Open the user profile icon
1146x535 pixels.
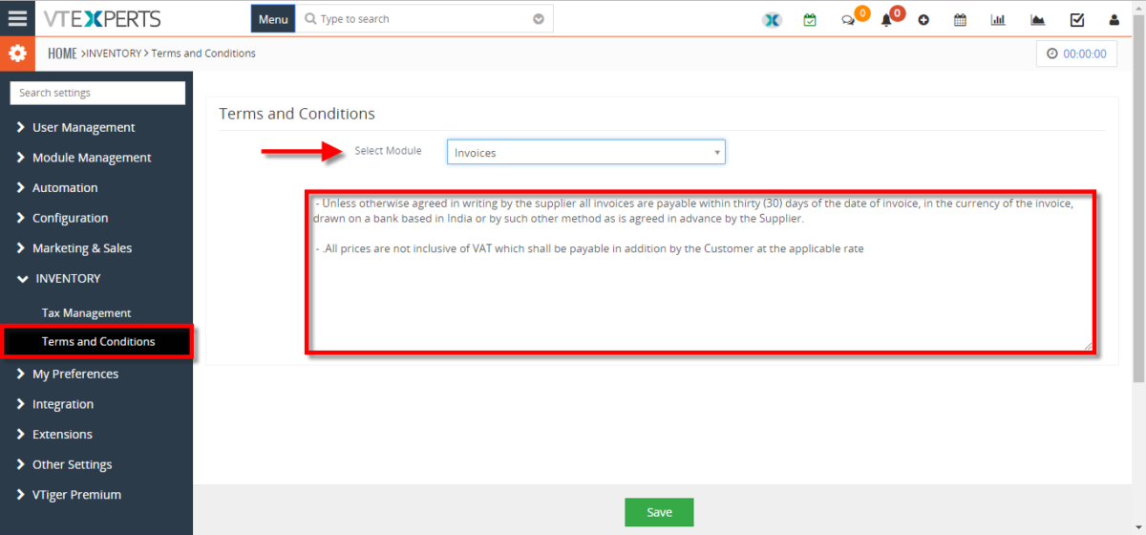1114,20
